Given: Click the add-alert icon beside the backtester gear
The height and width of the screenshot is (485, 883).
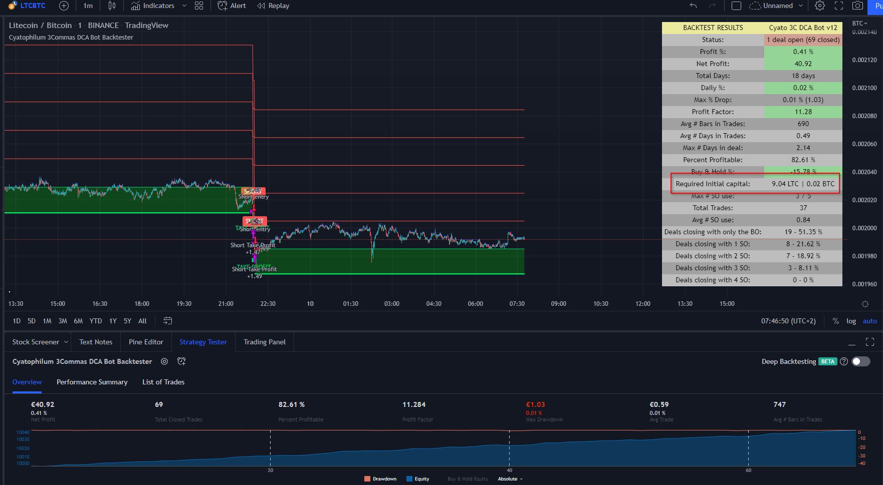Looking at the screenshot, I should point(182,361).
